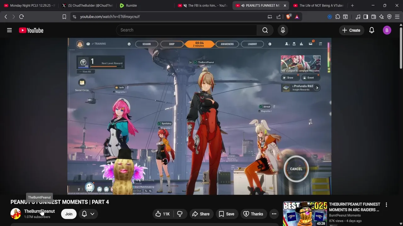Click the PEANUT'S FUNNIEST MOMENTS PART 4 title

(60, 202)
